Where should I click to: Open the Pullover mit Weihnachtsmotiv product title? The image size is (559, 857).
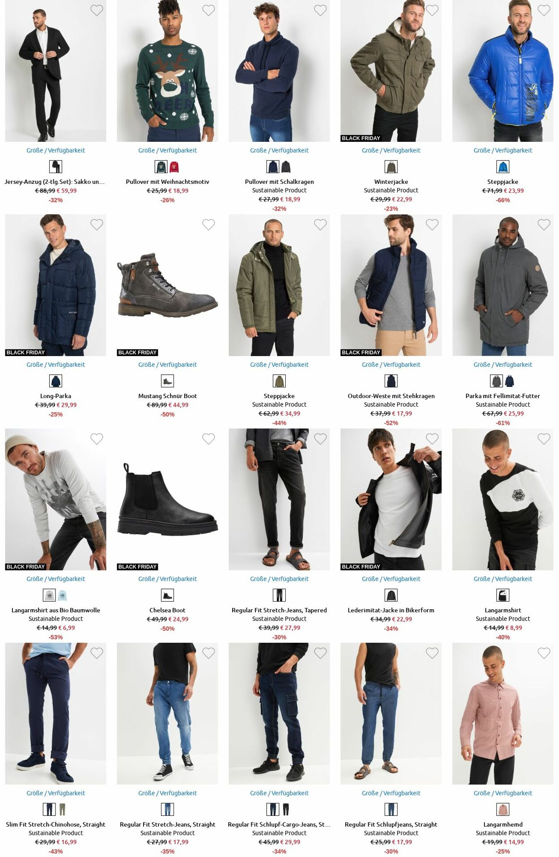pos(167,182)
